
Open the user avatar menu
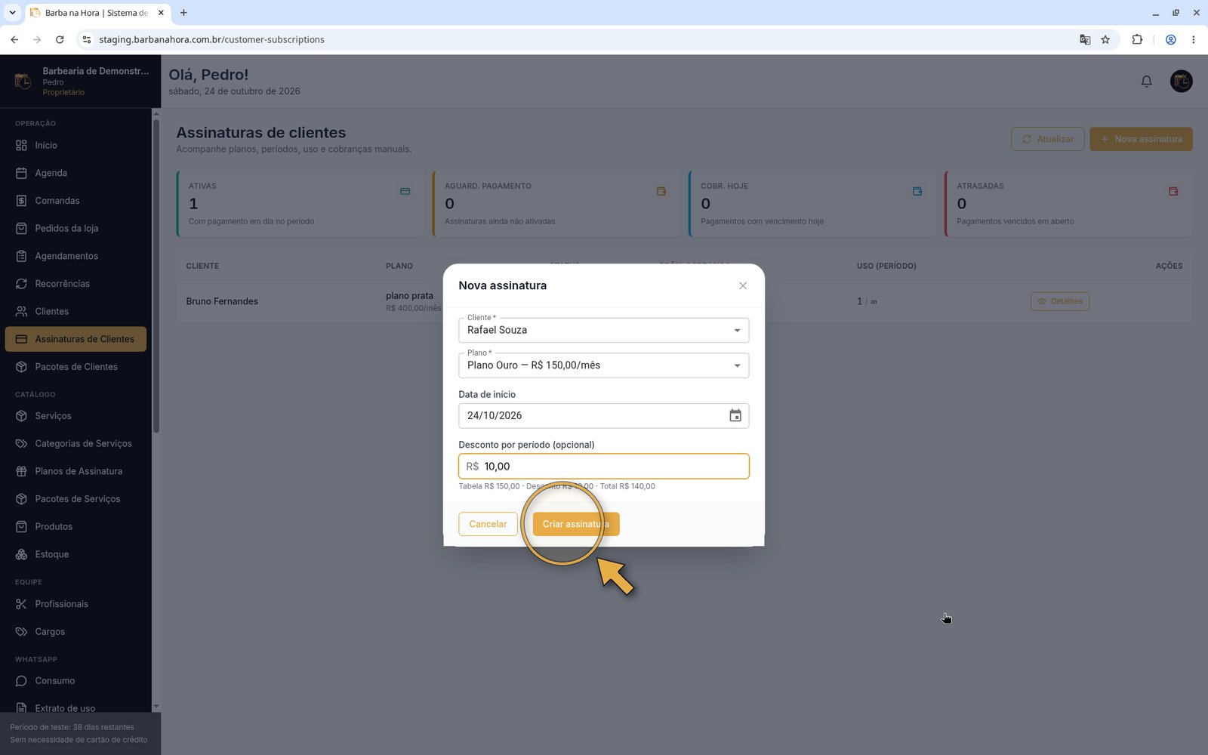click(x=1181, y=81)
